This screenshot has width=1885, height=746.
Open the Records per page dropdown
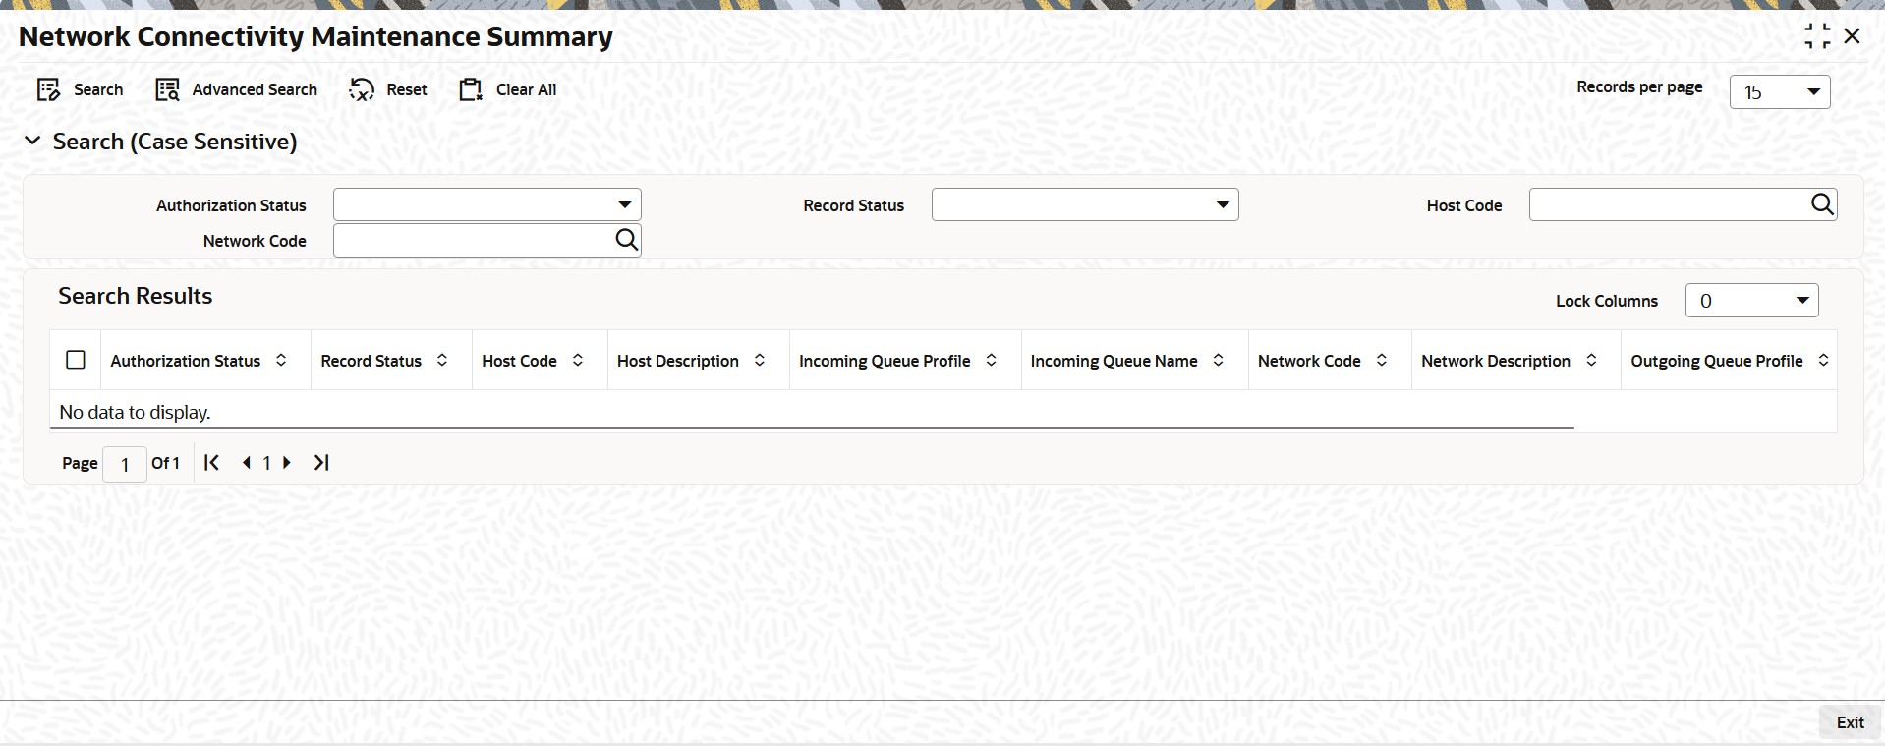tap(1780, 91)
